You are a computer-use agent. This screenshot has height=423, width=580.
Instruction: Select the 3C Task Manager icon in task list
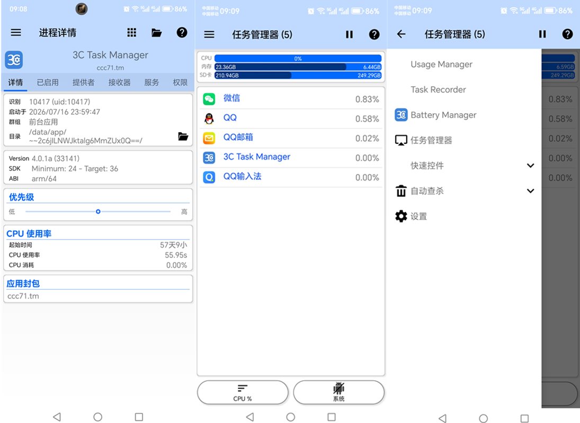[209, 158]
